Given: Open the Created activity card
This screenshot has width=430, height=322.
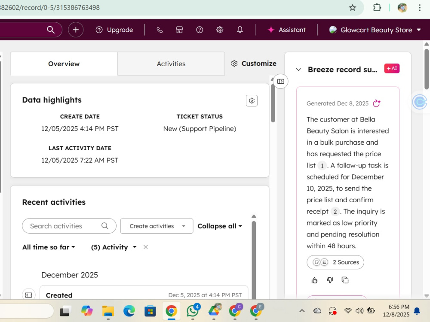Looking at the screenshot, I should coord(144,293).
